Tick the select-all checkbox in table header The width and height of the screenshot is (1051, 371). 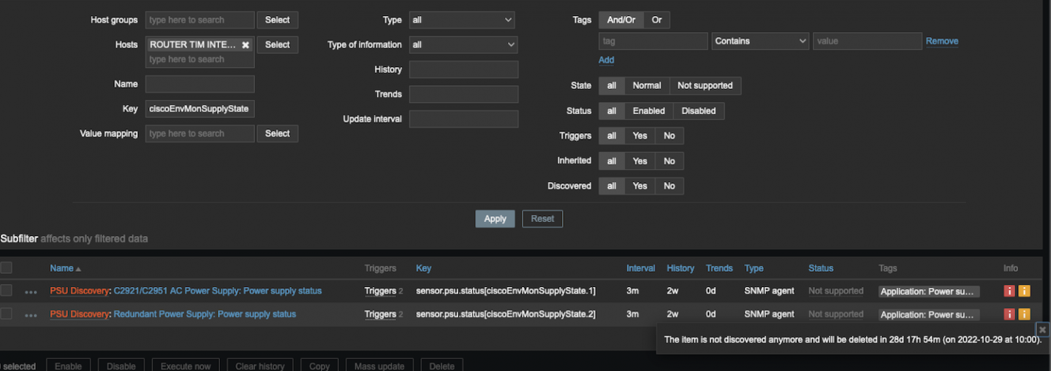pos(6,268)
